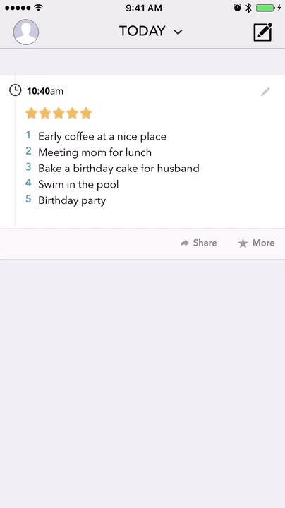Select item 'Bake a birthday cake for husband'
Viewport: 285px width, 508px height.
[119, 168]
